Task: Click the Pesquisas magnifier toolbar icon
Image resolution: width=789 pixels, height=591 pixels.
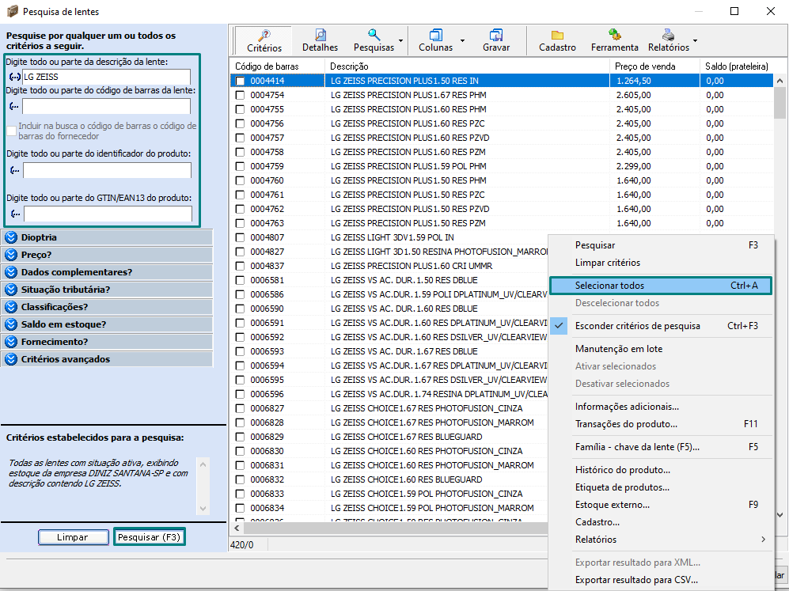Action: [374, 35]
